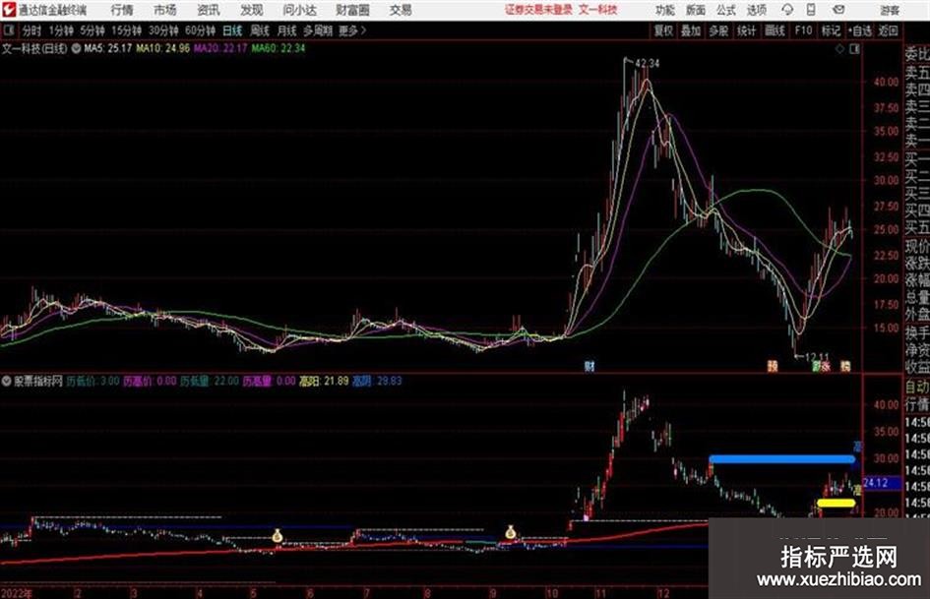930x599 pixels.
Task: Switch to the 多周期 multi-period tab
Action: pyautogui.click(x=318, y=30)
